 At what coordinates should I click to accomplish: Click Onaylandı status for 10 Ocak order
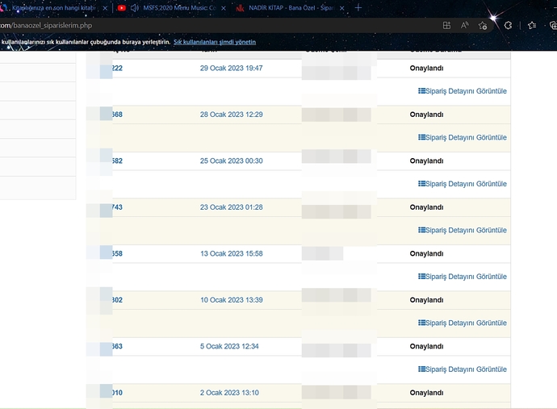[427, 300]
